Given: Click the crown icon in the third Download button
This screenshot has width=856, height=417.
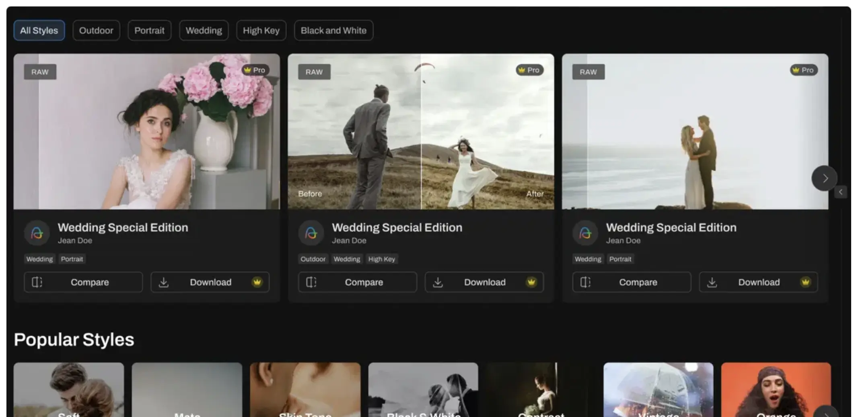Looking at the screenshot, I should coord(805,282).
